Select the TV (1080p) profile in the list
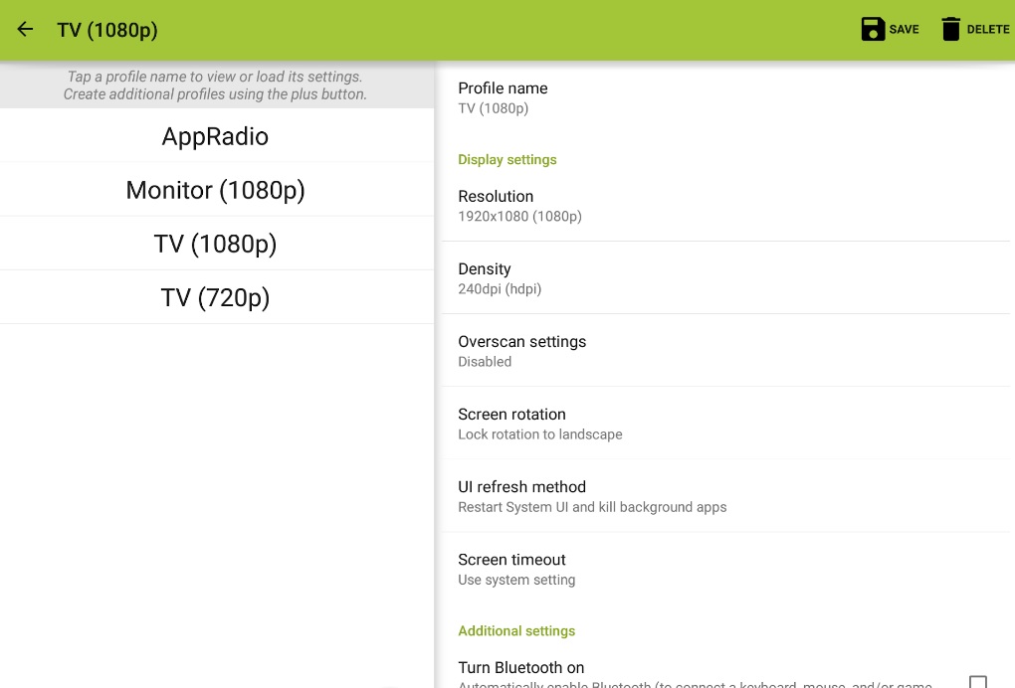 pos(217,244)
